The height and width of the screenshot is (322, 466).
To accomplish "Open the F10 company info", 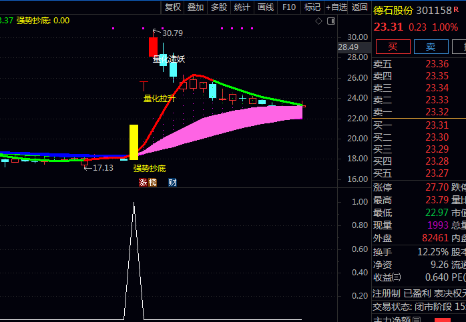I will click(289, 7).
